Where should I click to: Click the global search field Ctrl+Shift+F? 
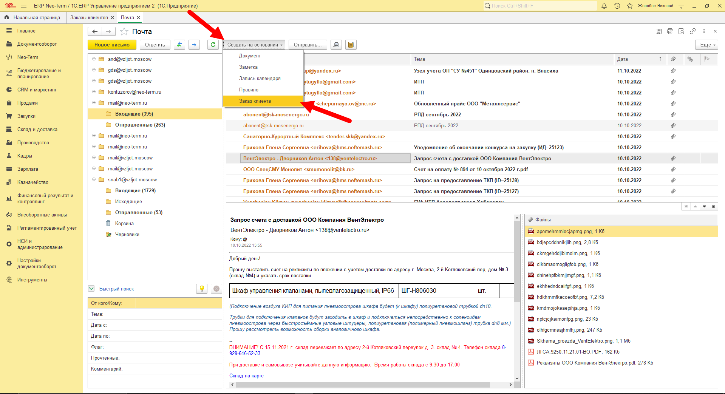(540, 6)
